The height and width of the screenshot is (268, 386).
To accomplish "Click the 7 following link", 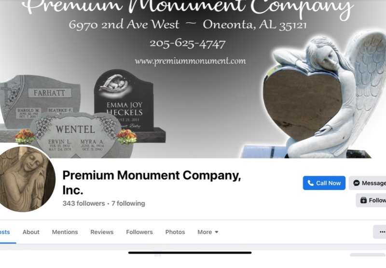I will pos(128,203).
